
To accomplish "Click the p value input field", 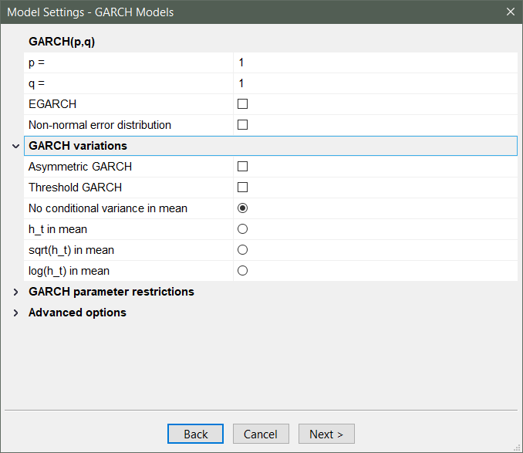I will [x=375, y=63].
